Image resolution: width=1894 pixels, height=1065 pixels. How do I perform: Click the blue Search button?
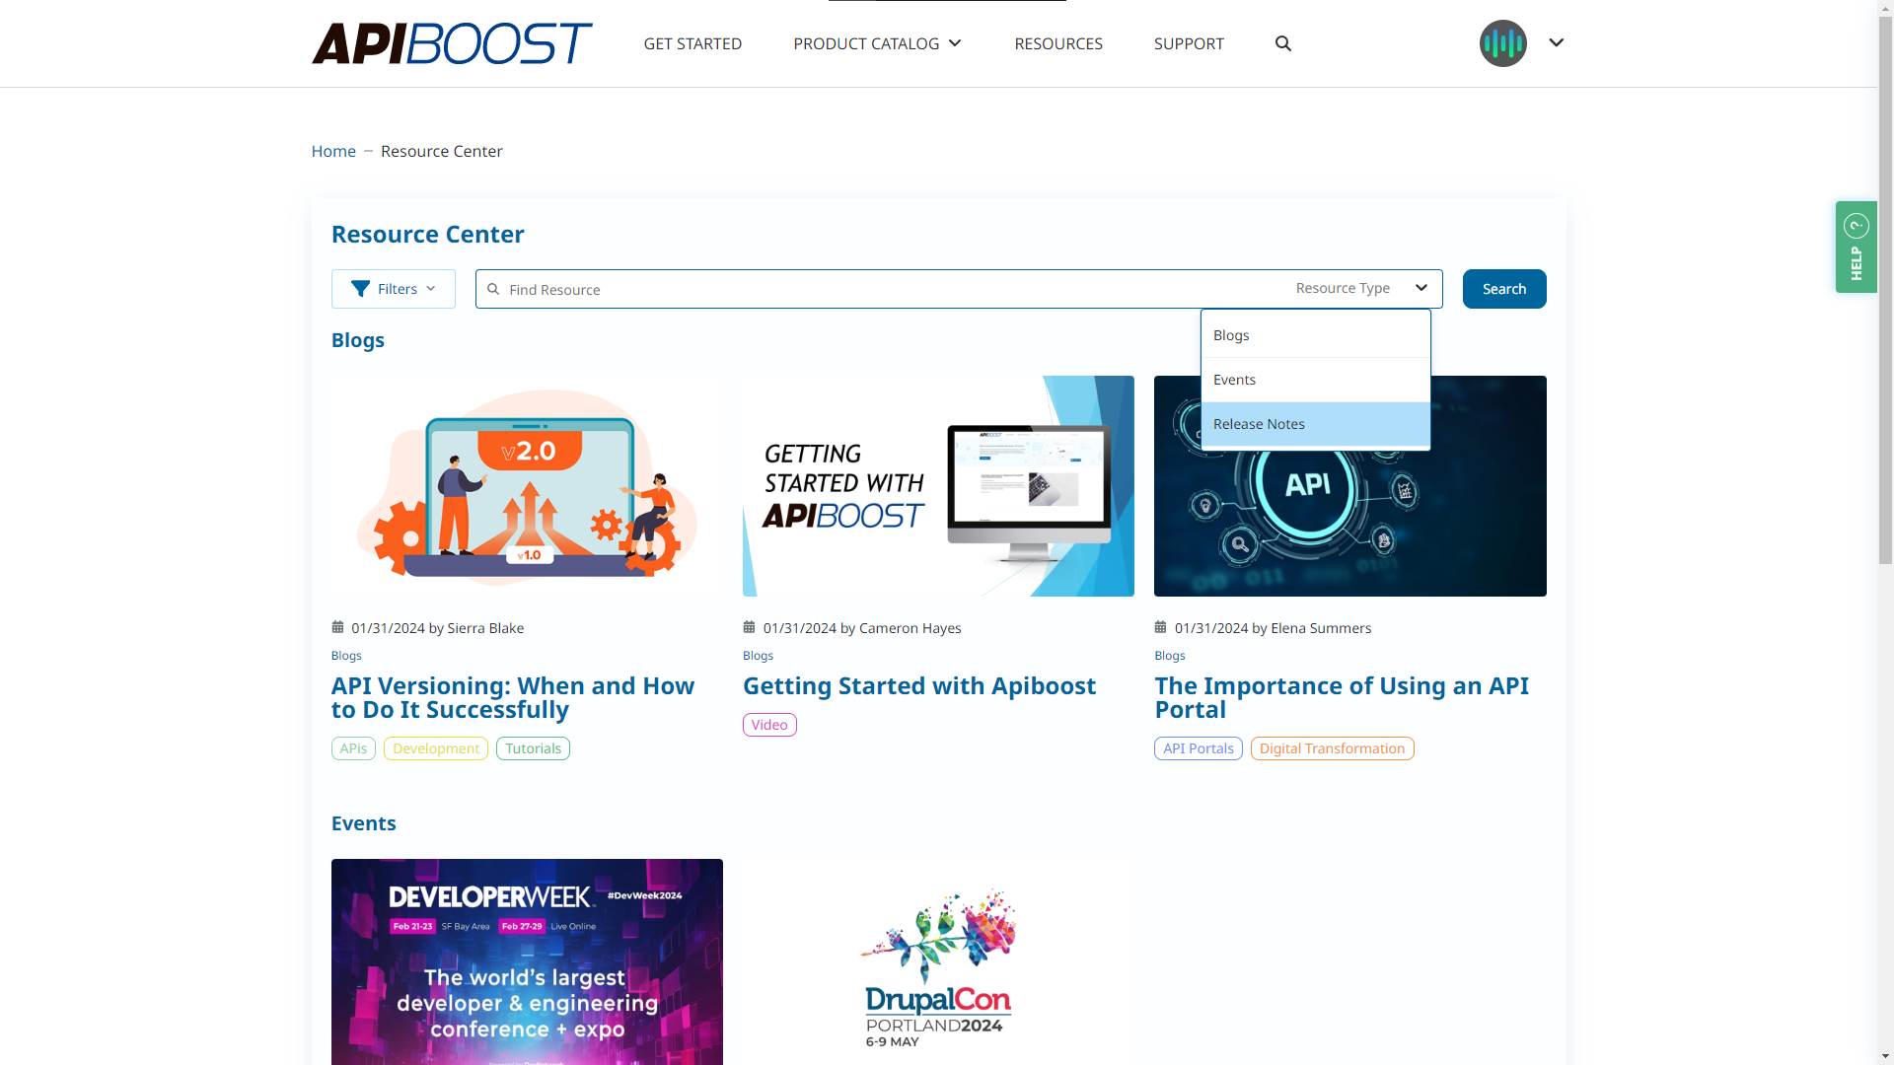pos(1503,289)
